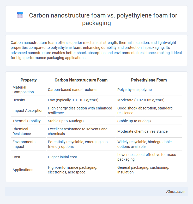Click the 'General packaging, cushioning, insulation' cell
193x204 pixels.
[149, 170]
